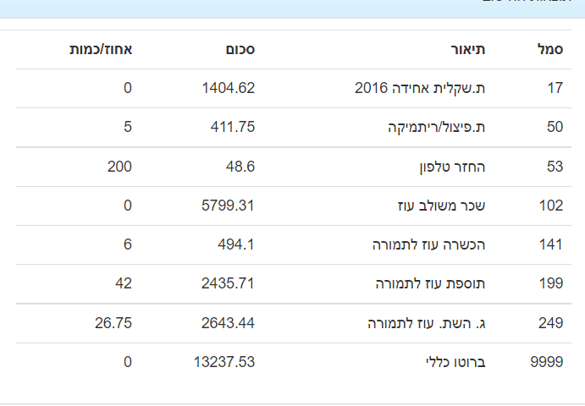Click the quantity value 200
585x406 pixels.
pyautogui.click(x=119, y=167)
